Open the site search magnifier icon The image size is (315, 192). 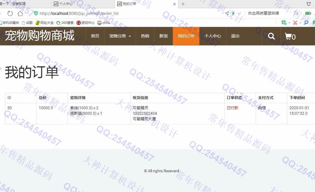[x=271, y=36]
